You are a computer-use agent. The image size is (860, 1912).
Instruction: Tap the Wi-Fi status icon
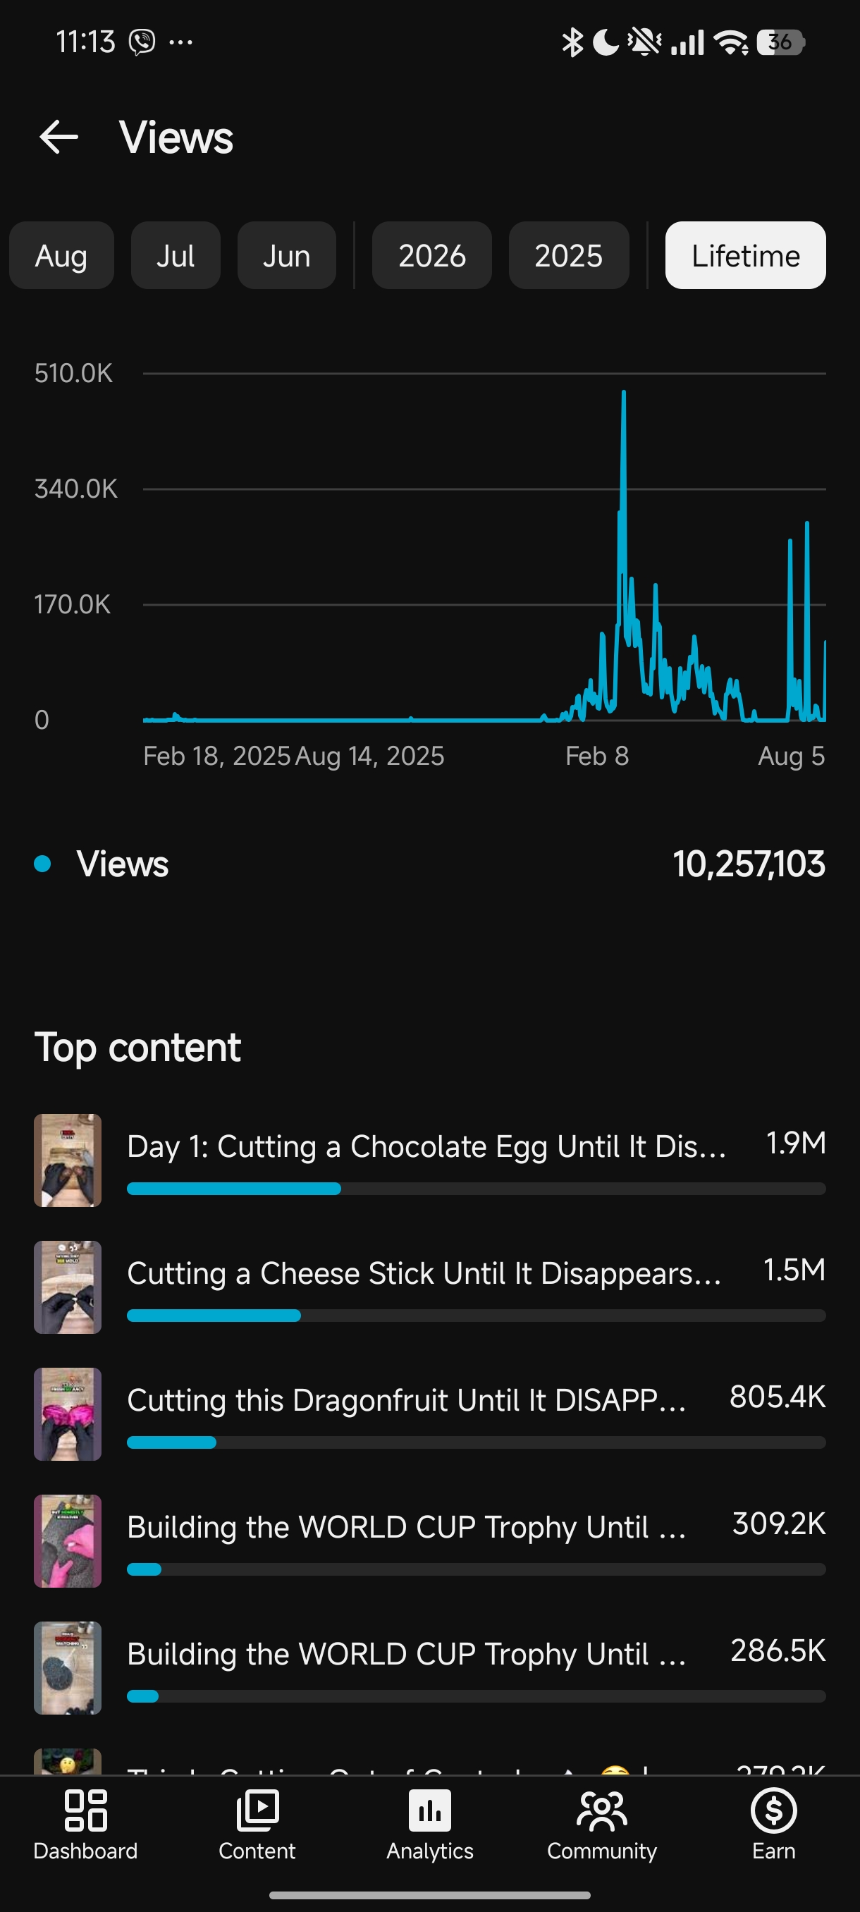point(731,42)
